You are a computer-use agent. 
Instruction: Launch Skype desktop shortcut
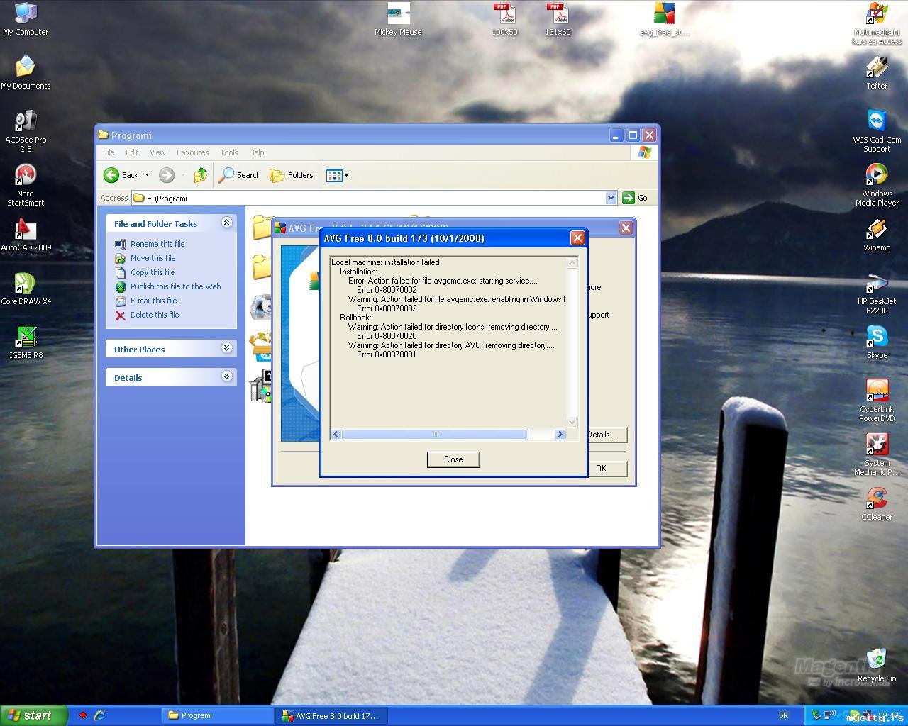877,342
